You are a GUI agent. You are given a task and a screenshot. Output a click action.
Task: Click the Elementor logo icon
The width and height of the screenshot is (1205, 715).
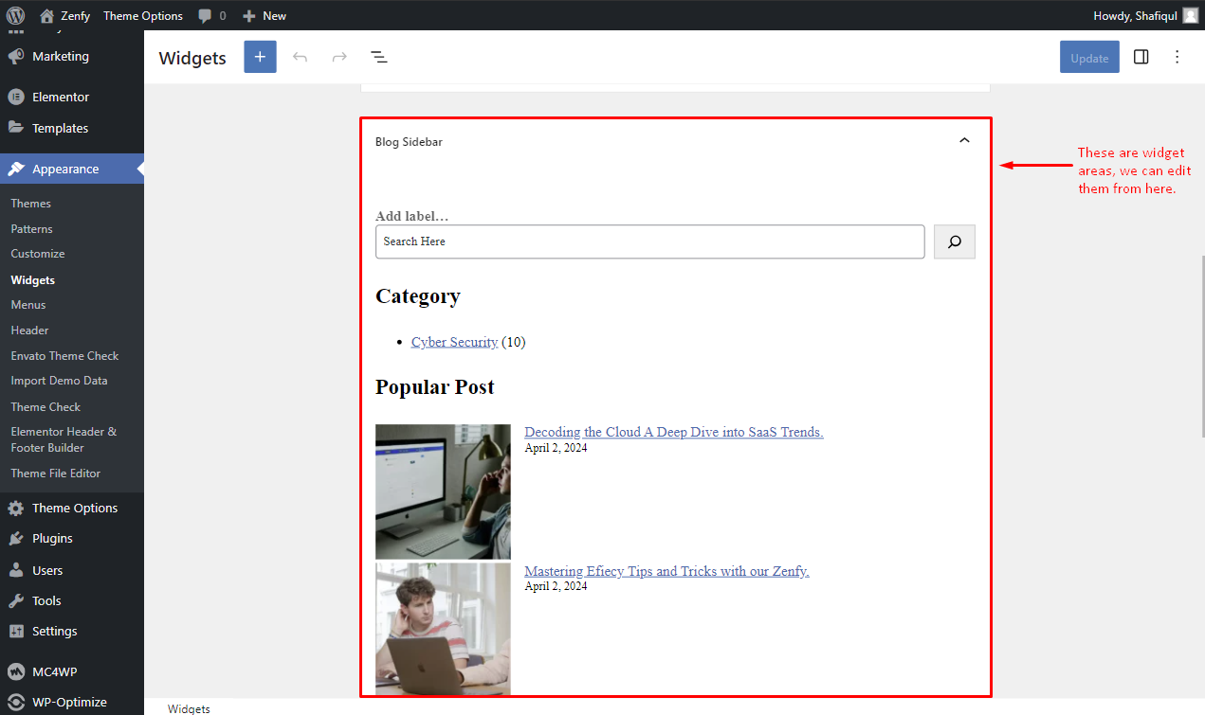[x=16, y=97]
